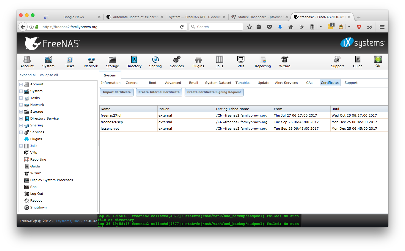The width and height of the screenshot is (405, 251).
Task: Open VMs in top toolbar
Action: click(x=241, y=62)
